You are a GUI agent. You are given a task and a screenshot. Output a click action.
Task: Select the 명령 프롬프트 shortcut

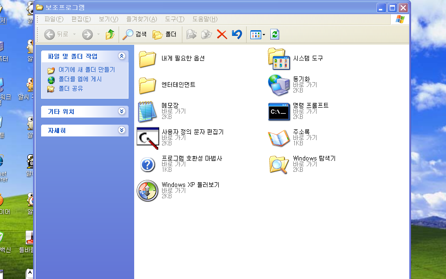pyautogui.click(x=299, y=111)
